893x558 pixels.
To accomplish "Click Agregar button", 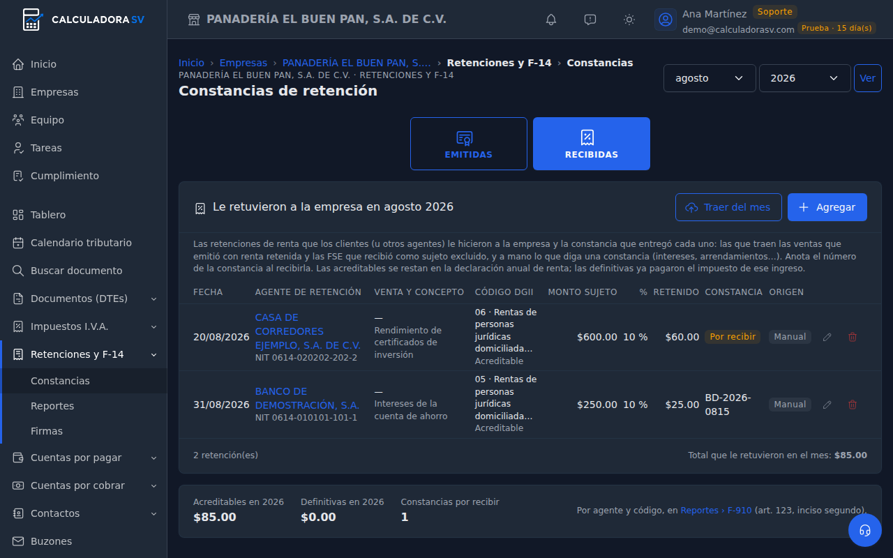I will tap(827, 207).
